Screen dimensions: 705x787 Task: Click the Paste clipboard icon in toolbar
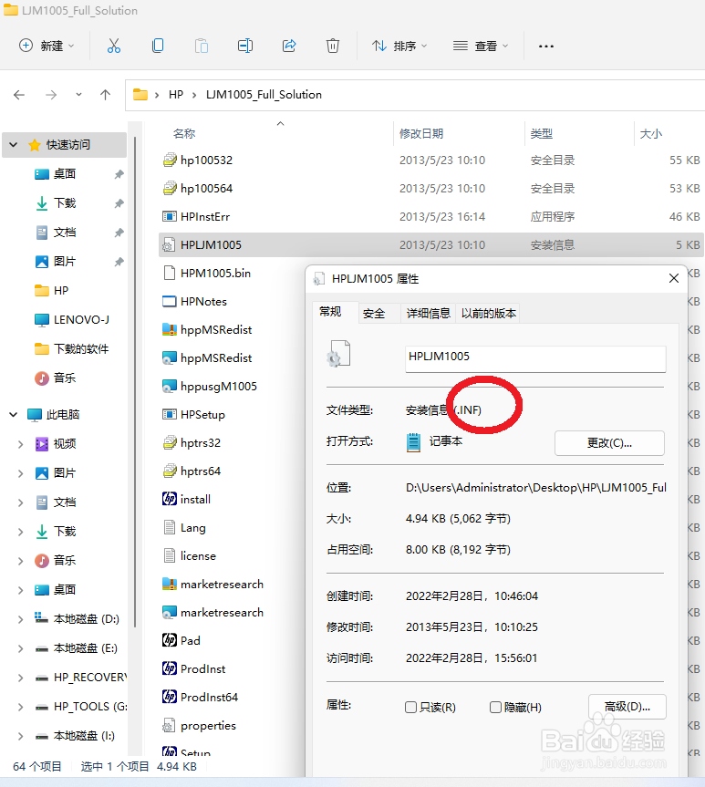pyautogui.click(x=202, y=46)
